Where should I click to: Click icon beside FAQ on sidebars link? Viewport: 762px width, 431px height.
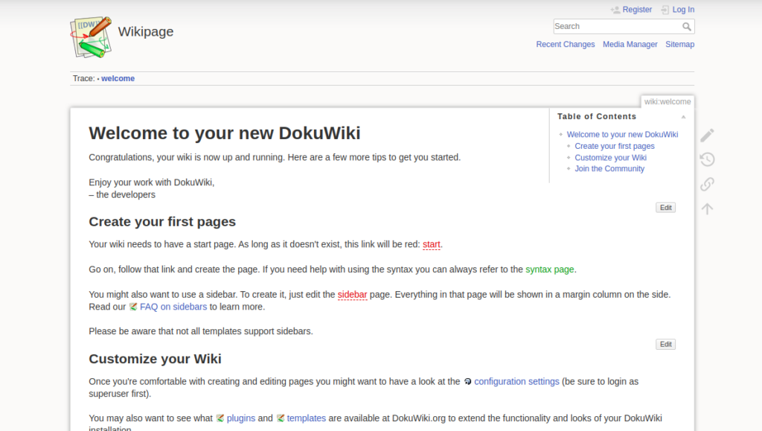[133, 307]
